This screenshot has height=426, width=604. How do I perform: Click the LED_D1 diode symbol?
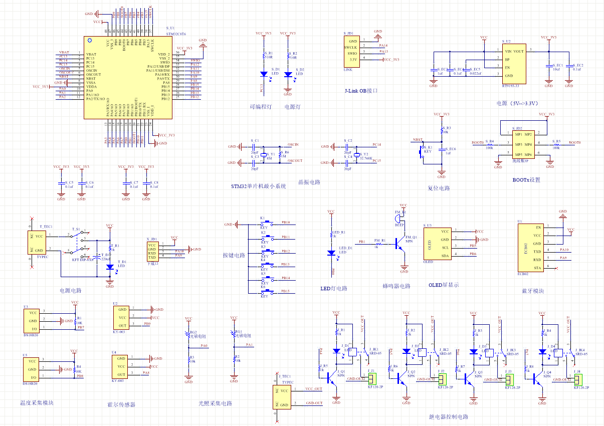(x=331, y=254)
